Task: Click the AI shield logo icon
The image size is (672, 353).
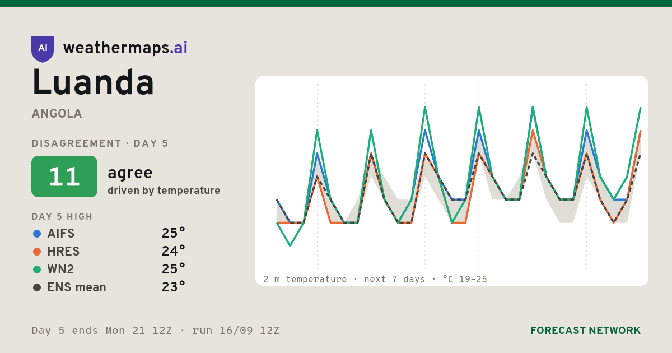Action: tap(43, 49)
